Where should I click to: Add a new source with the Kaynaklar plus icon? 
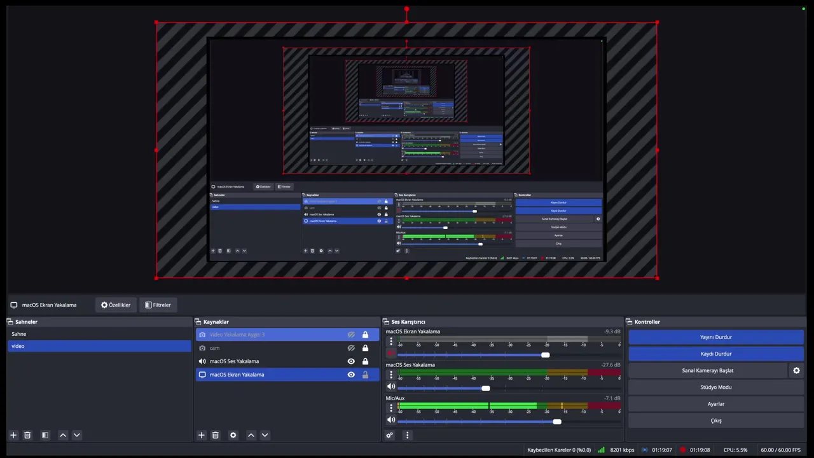[202, 435]
